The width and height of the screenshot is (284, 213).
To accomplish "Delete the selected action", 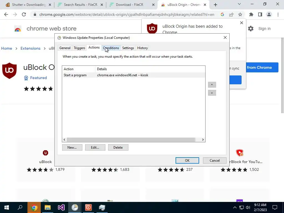I will 118,148.
